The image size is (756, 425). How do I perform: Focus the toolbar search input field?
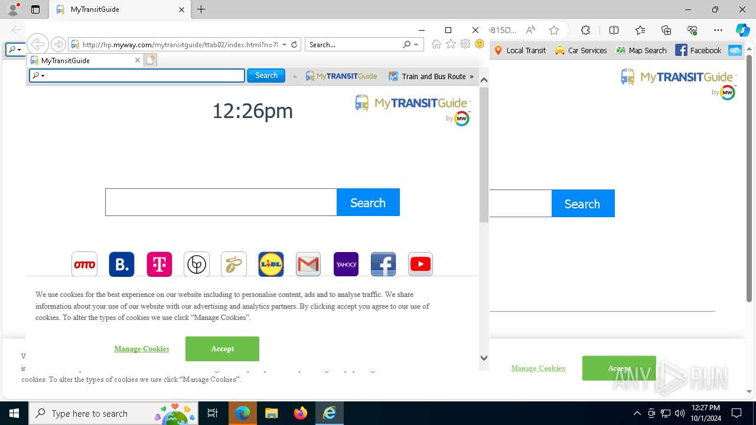click(137, 76)
